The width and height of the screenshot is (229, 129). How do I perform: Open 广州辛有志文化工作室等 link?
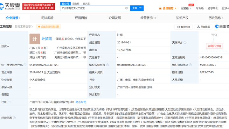(71, 48)
